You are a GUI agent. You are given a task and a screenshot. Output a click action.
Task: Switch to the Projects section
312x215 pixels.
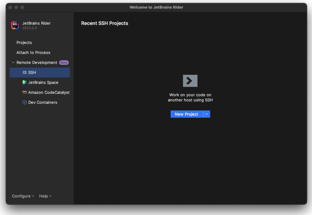(x=24, y=42)
